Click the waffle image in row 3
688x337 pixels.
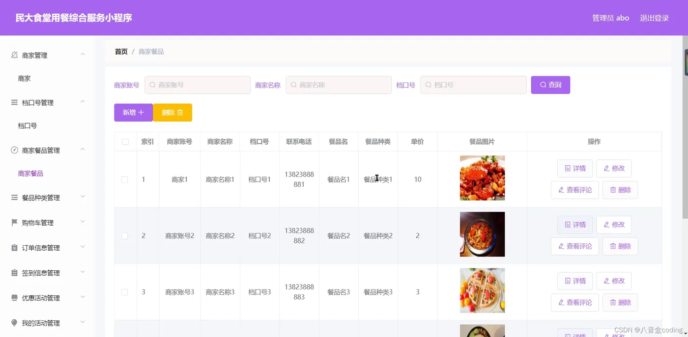pos(482,290)
